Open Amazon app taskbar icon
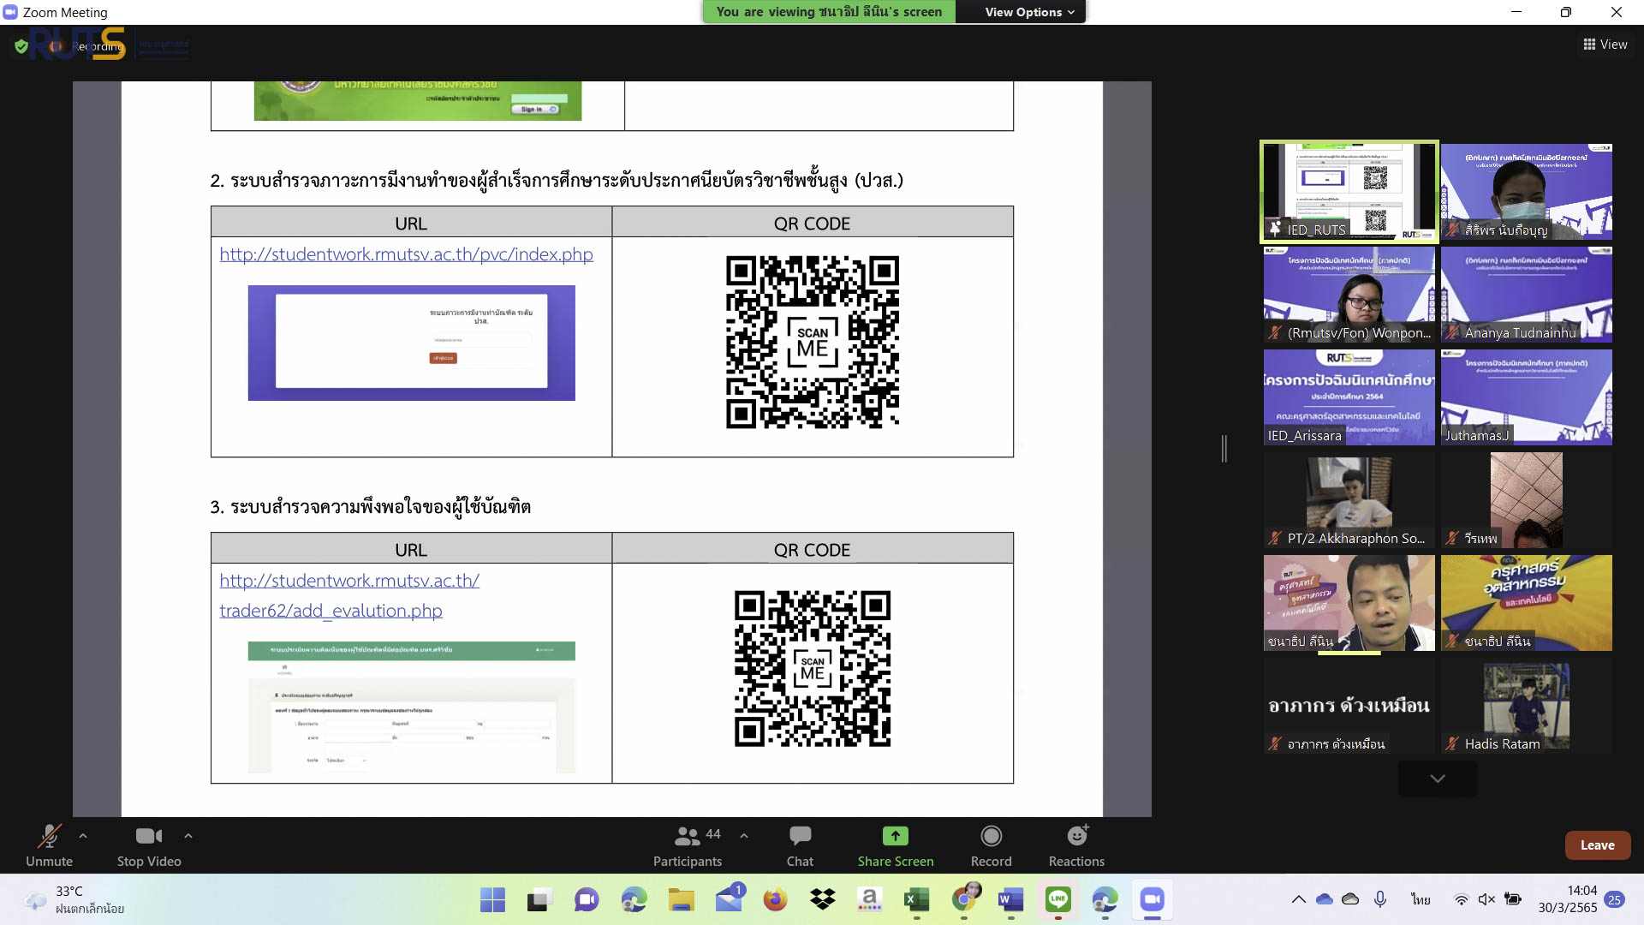Screen dimensions: 1644x925 pyautogui.click(x=870, y=900)
